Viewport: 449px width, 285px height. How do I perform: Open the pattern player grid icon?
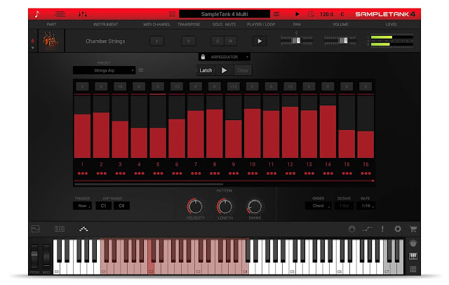pyautogui.click(x=60, y=229)
